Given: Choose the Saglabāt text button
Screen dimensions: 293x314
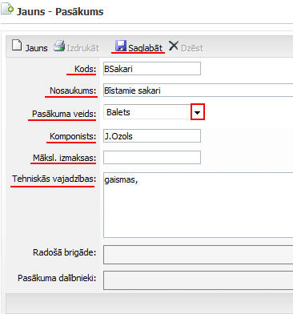Looking at the screenshot, I should click(x=145, y=48).
